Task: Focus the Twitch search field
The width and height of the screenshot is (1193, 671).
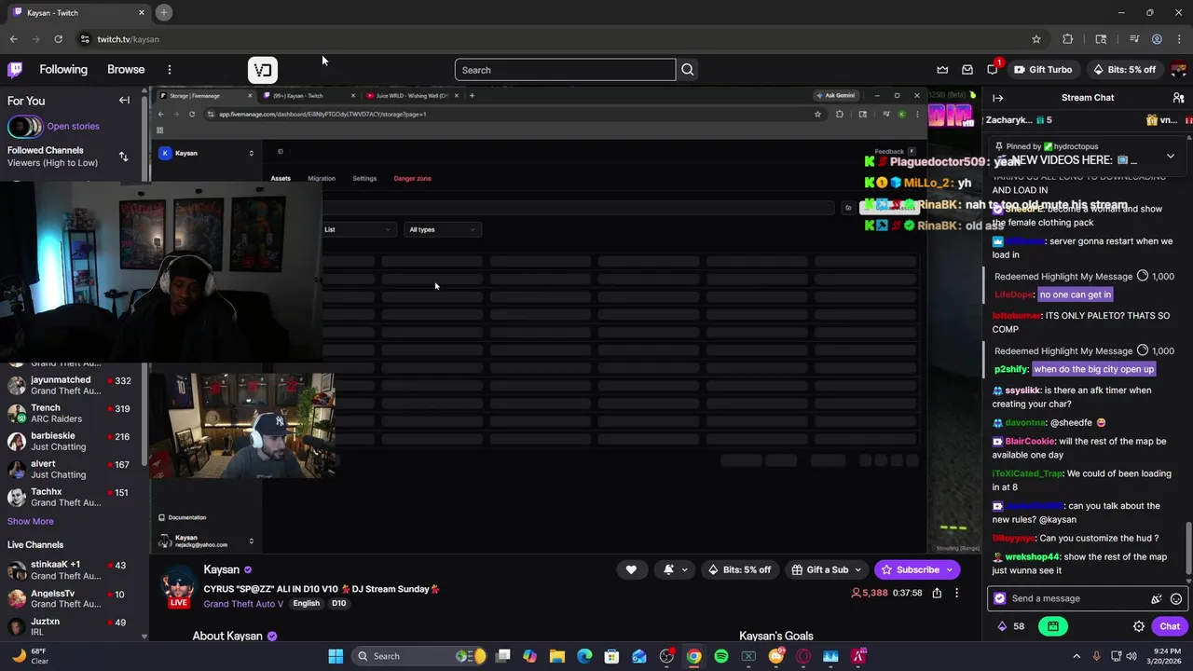Action: pyautogui.click(x=565, y=70)
